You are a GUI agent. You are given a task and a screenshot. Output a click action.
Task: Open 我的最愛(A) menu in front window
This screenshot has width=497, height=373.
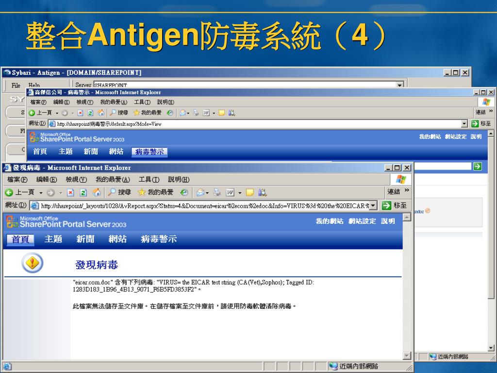pos(113,180)
